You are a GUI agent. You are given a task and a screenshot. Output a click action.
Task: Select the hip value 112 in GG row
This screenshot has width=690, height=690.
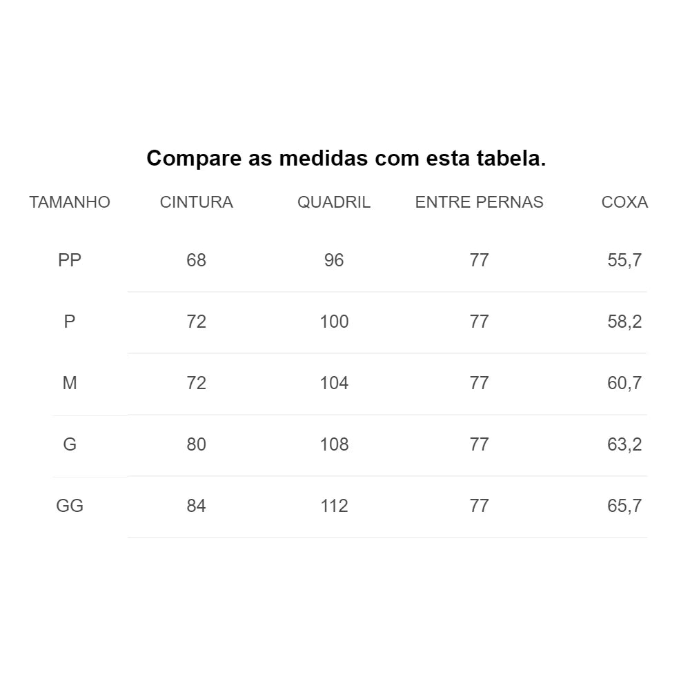(x=334, y=506)
